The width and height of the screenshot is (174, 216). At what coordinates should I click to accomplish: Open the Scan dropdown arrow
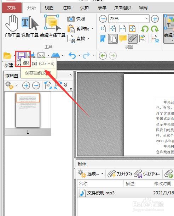pyautogui.click(x=63, y=55)
